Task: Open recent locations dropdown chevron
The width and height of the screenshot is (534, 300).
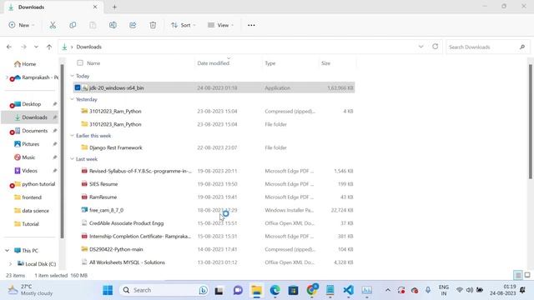Action: [36, 47]
